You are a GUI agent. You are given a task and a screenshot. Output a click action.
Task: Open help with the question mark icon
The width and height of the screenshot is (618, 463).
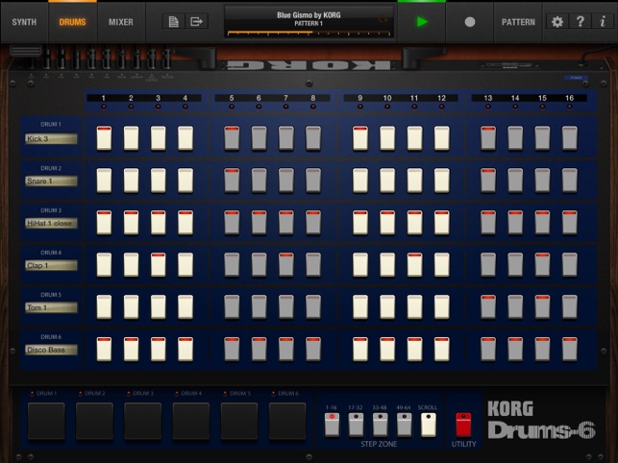pyautogui.click(x=580, y=22)
